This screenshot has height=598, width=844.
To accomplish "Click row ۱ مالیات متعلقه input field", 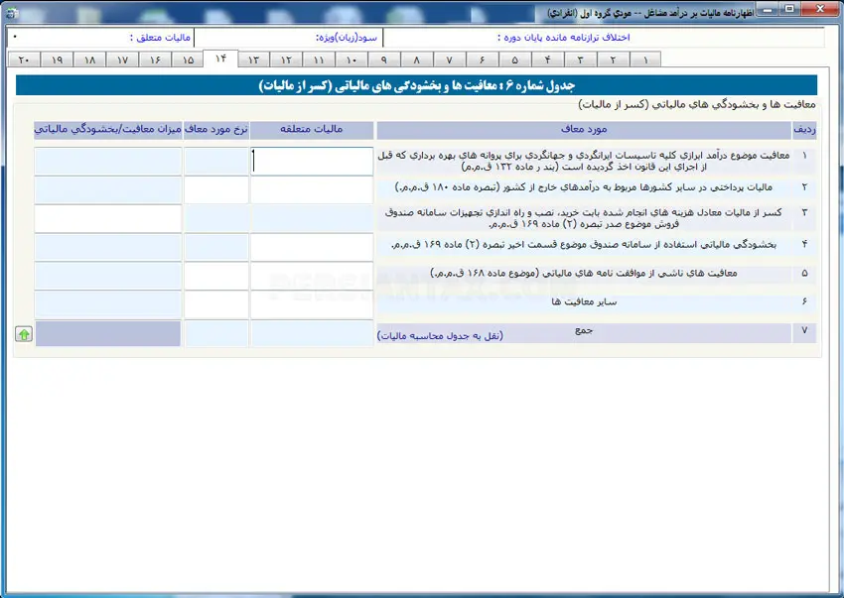I will (x=312, y=162).
